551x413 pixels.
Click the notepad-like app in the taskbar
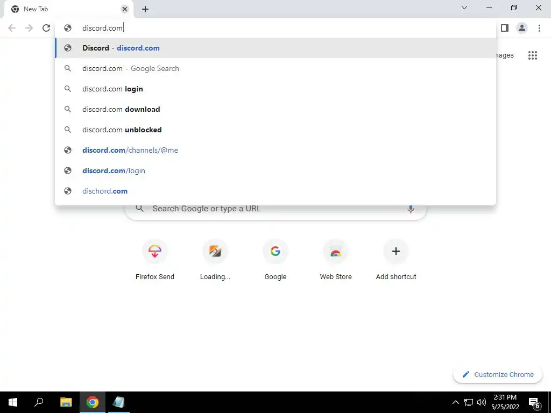pos(118,402)
